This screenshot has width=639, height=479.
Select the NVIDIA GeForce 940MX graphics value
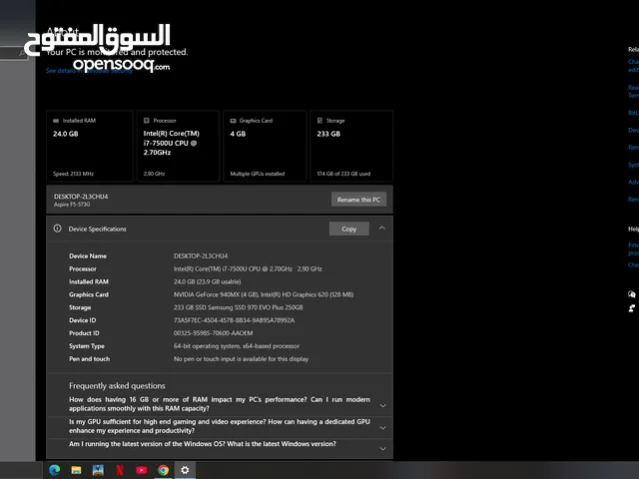(x=264, y=294)
